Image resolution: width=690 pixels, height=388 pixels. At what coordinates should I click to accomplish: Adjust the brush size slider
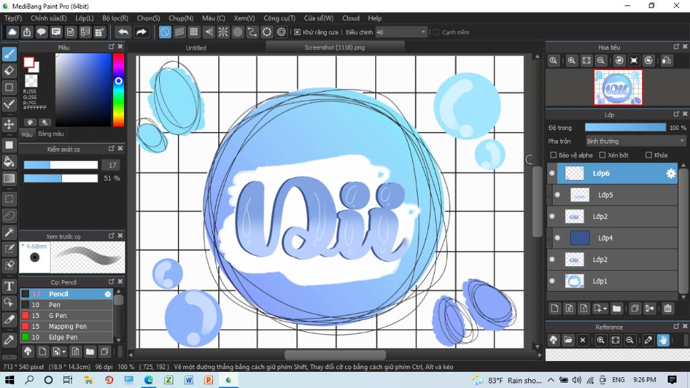61,165
